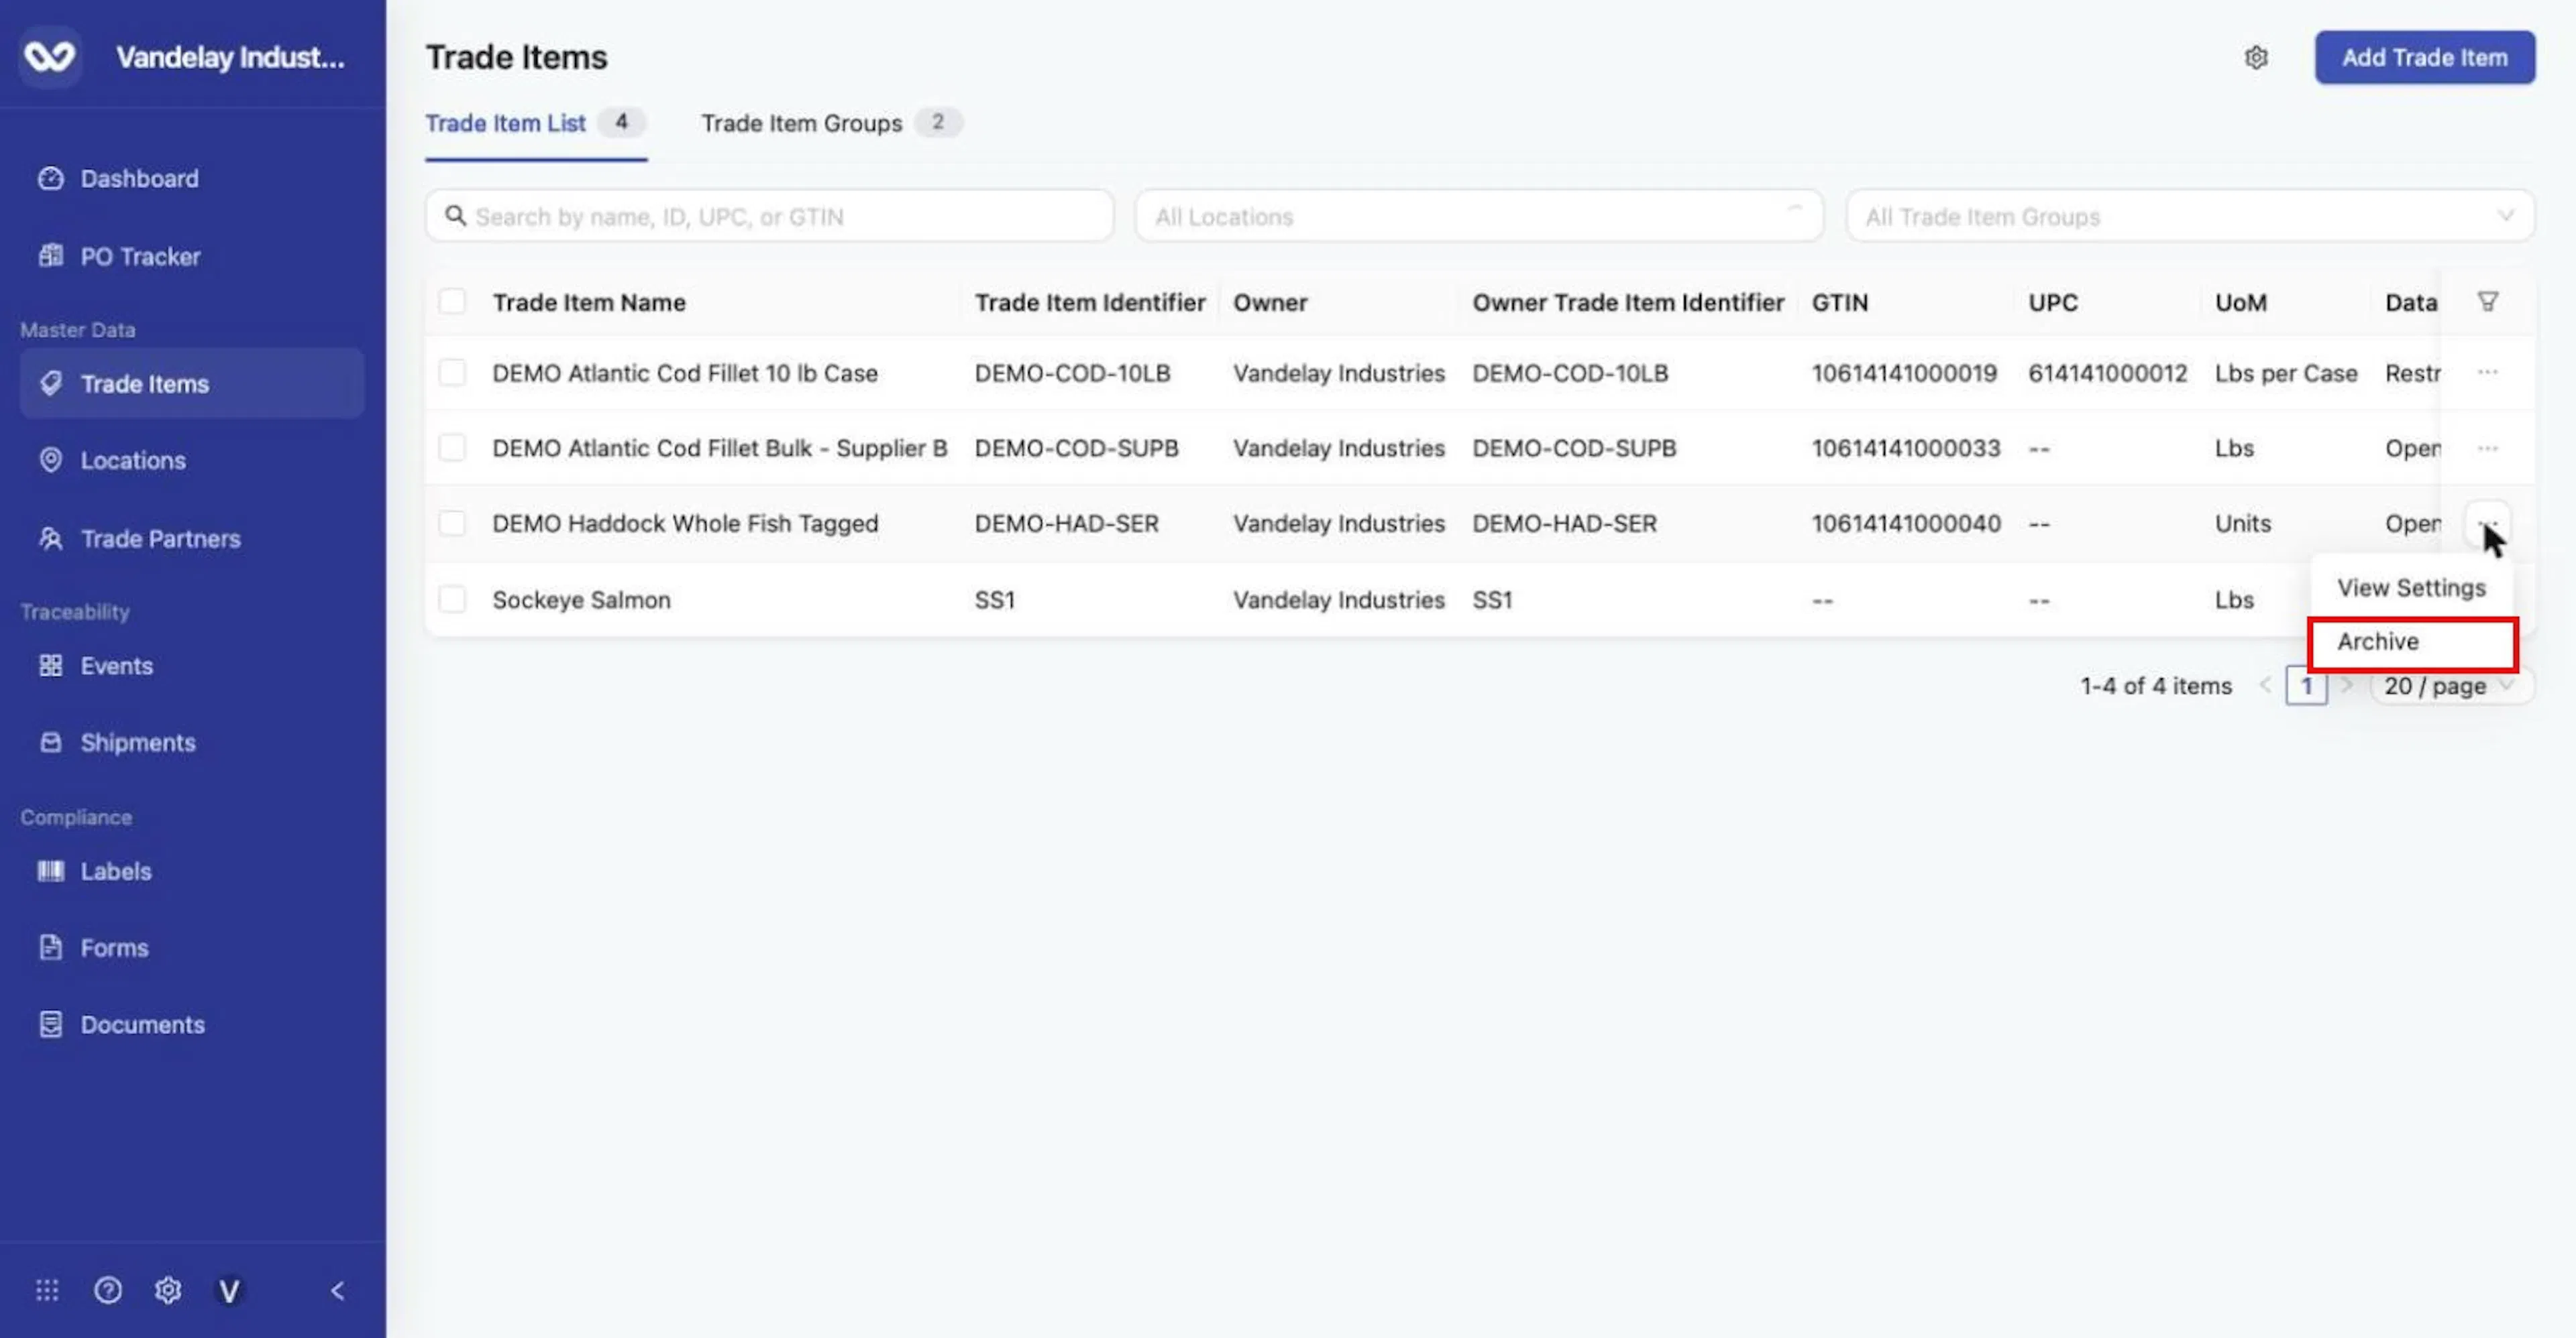This screenshot has height=1338, width=2576.
Task: Switch to Trade Item Groups tab
Action: (x=831, y=123)
